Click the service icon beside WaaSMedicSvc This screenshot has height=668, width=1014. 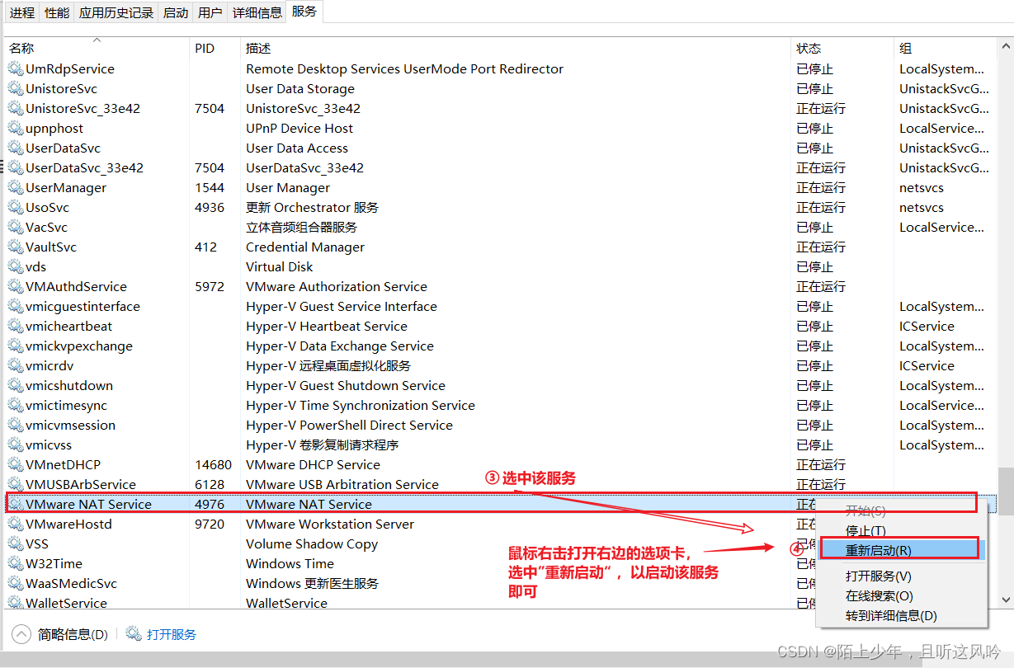coord(16,584)
